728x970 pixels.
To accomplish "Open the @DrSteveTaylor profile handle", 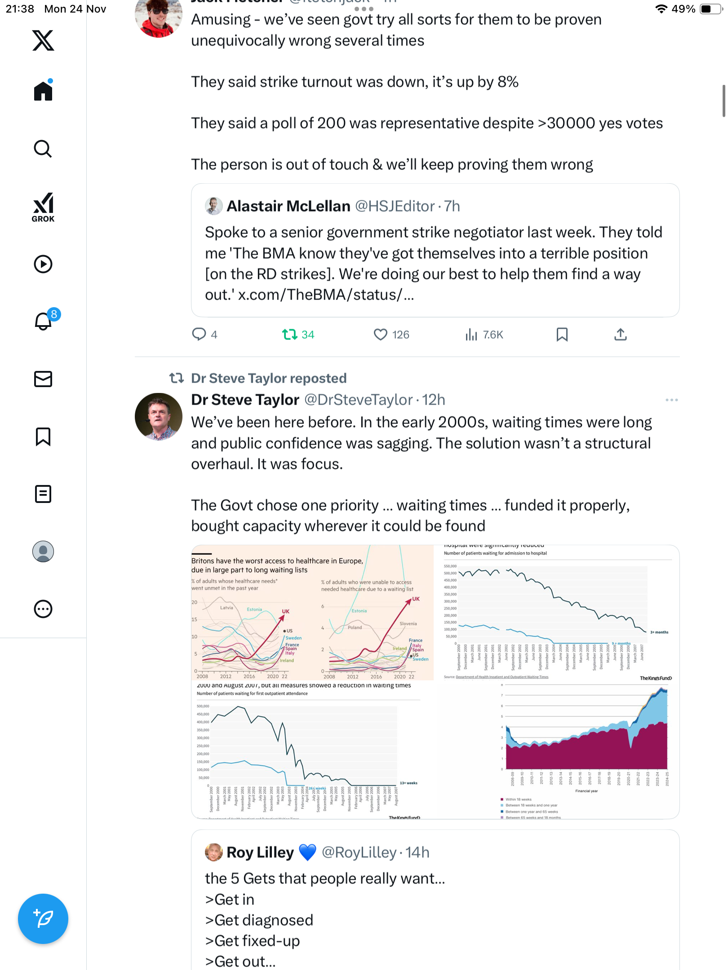I will click(x=358, y=400).
